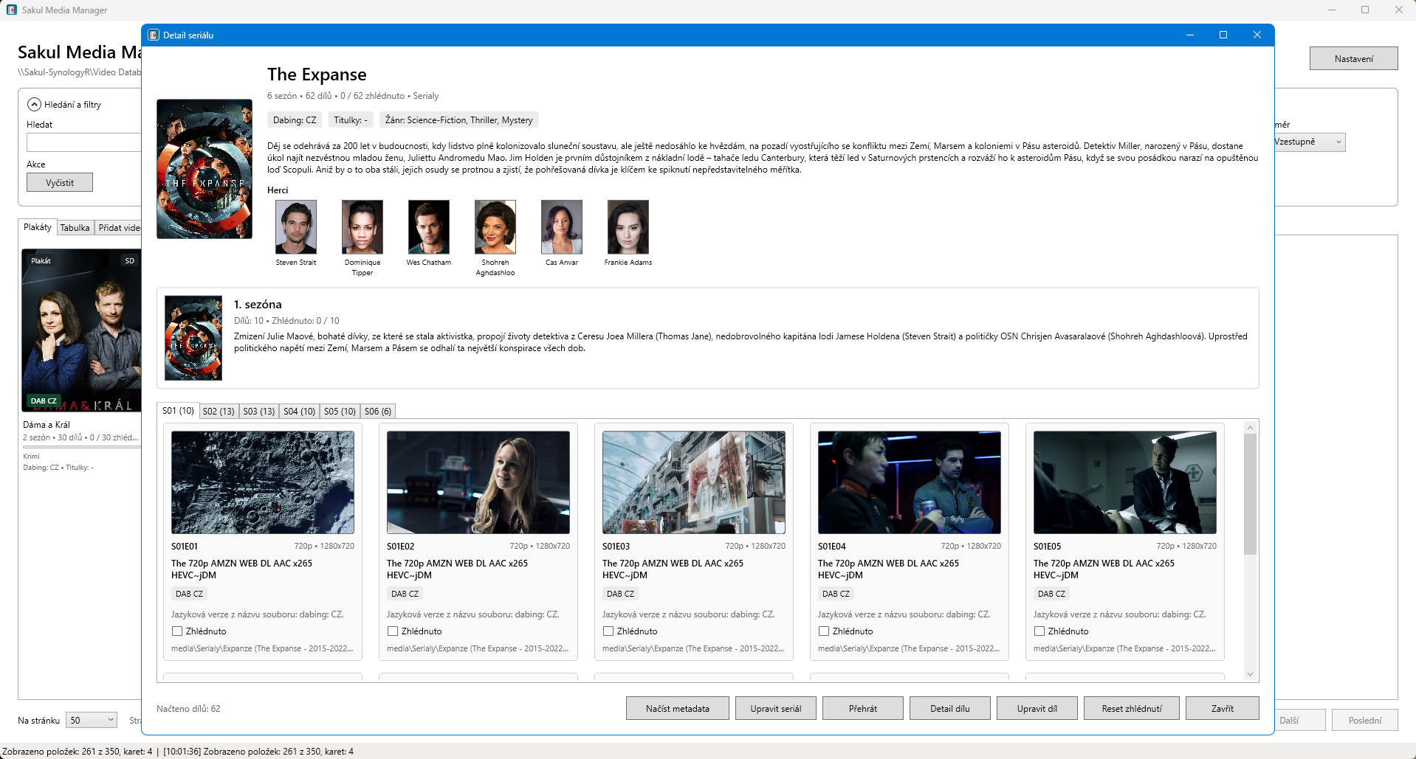Click Zavřít to close the detail dialog
This screenshot has width=1416, height=759.
(1223, 709)
